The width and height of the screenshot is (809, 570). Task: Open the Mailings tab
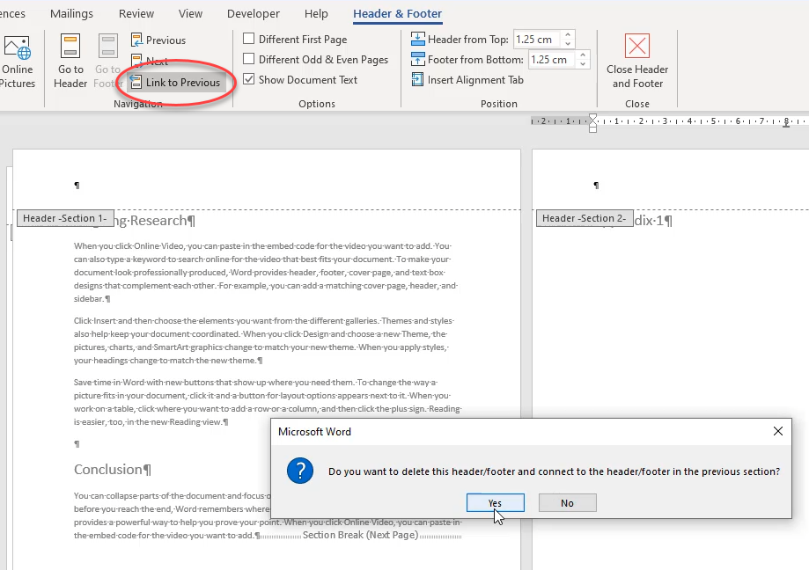[x=71, y=14]
